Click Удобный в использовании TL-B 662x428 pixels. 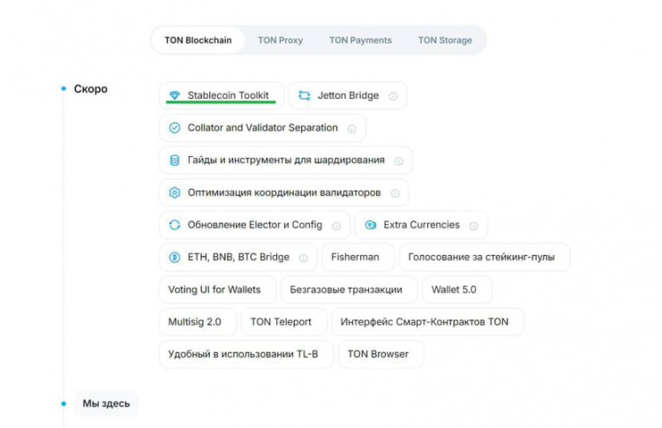pos(246,354)
